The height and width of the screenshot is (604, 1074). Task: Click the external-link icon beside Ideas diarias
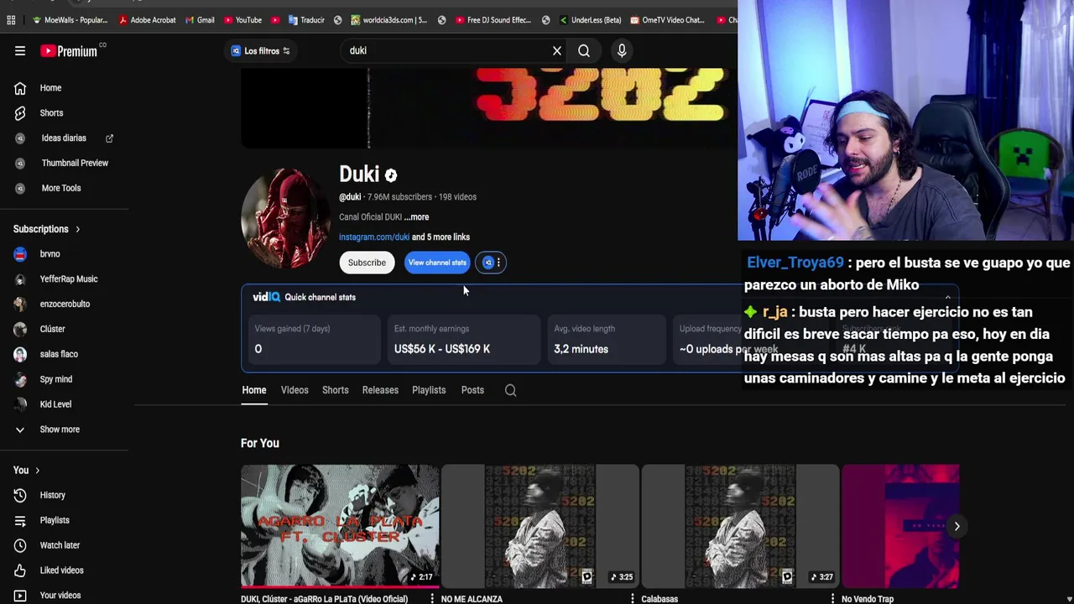click(109, 138)
